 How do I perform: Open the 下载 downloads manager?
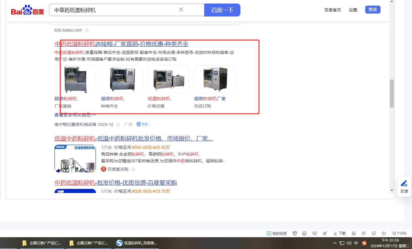pos(340,233)
